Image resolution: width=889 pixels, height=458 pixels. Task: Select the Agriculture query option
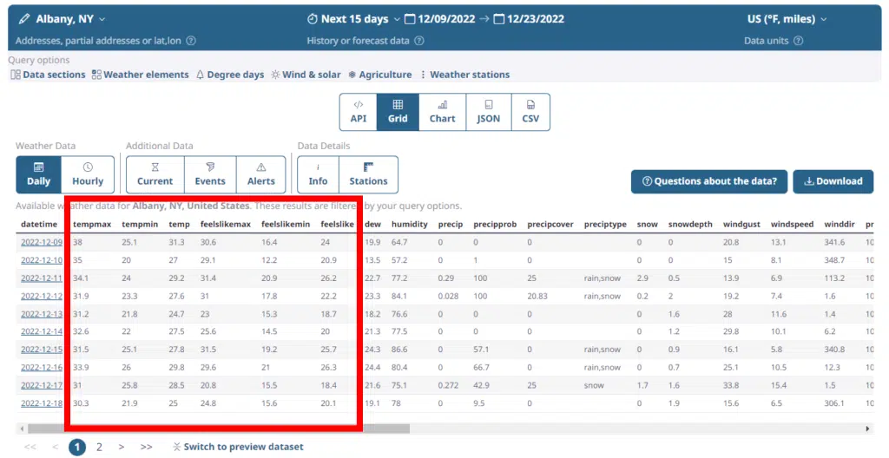[x=379, y=75]
